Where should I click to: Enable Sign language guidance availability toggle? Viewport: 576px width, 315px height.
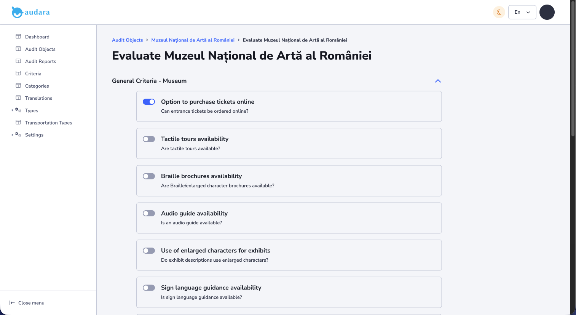[149, 288]
